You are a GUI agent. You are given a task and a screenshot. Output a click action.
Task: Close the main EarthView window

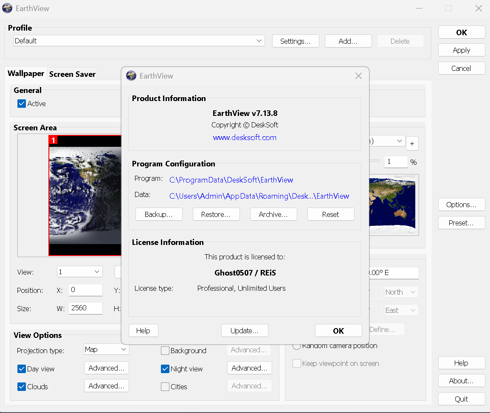click(x=479, y=8)
